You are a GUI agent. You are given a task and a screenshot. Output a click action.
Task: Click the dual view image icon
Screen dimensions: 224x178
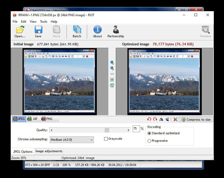[x=112, y=85]
